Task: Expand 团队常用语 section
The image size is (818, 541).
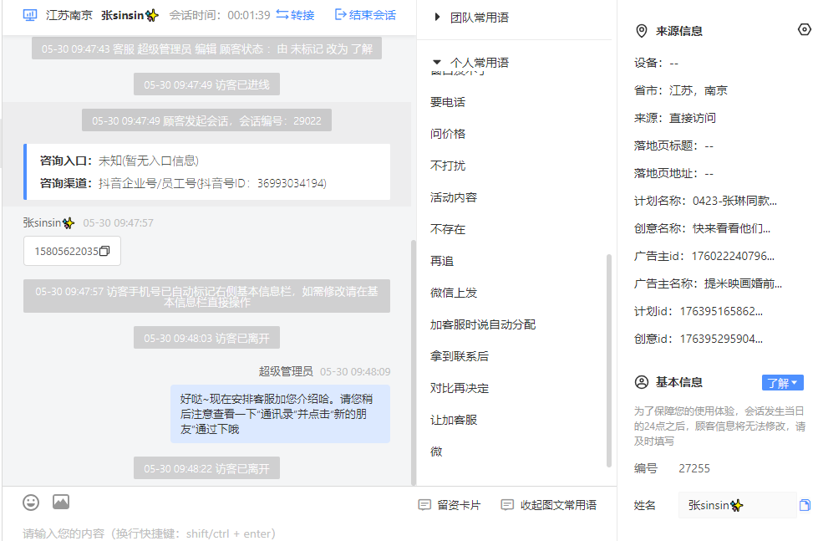Action: 437,18
